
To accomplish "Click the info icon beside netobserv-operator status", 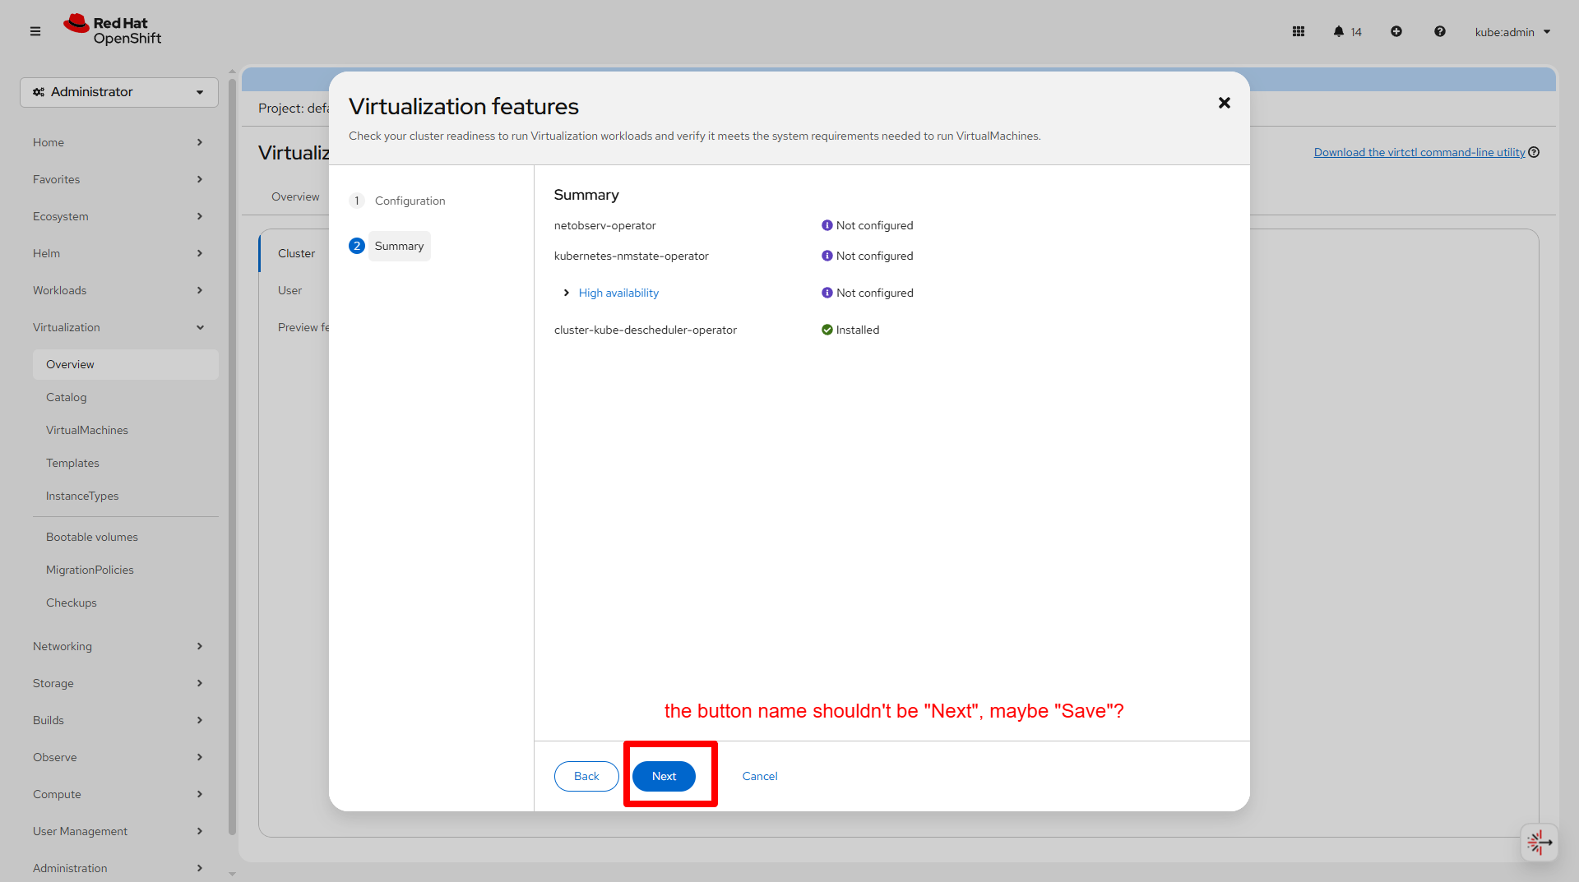I will click(x=827, y=225).
